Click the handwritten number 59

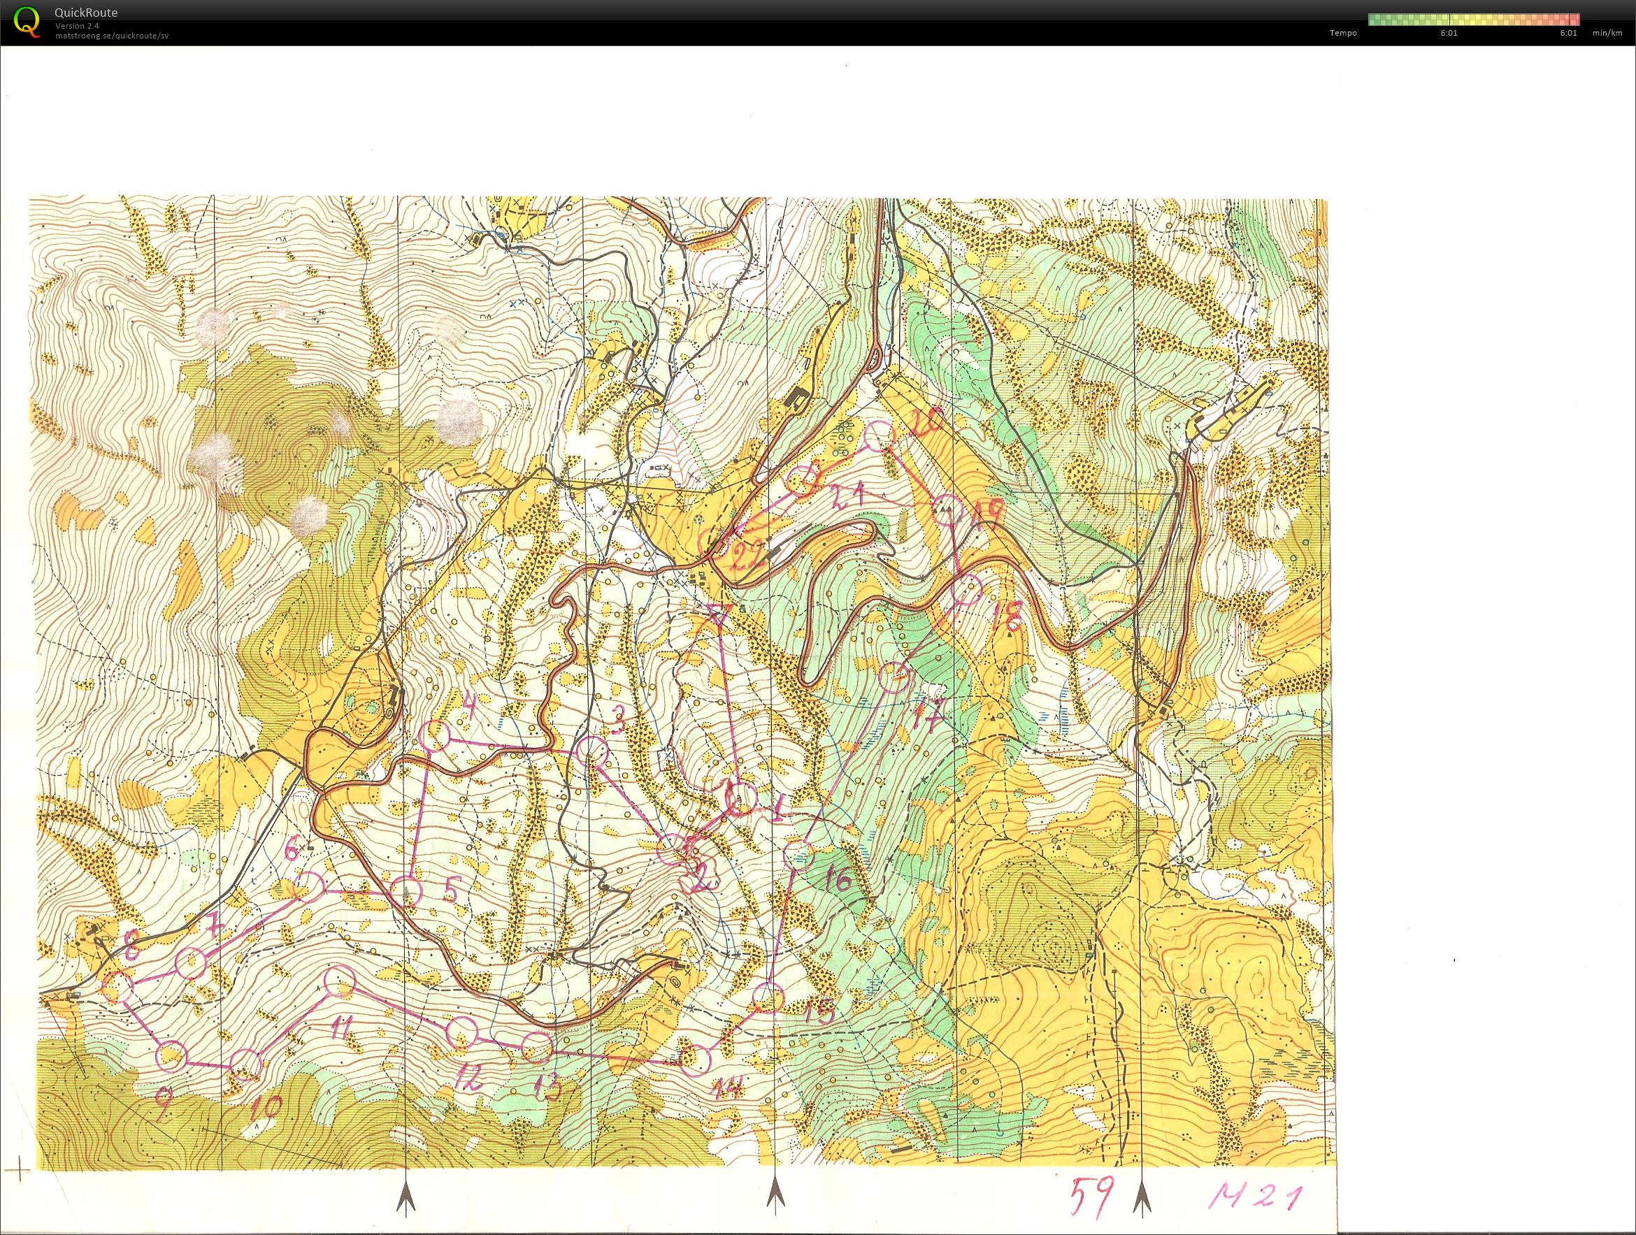coord(1093,1199)
